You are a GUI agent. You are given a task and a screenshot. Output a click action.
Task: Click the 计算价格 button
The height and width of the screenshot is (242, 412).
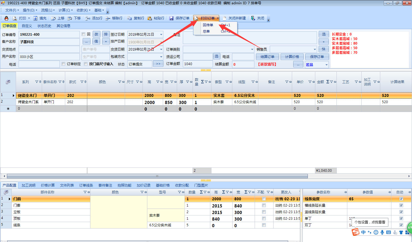tap(292, 57)
